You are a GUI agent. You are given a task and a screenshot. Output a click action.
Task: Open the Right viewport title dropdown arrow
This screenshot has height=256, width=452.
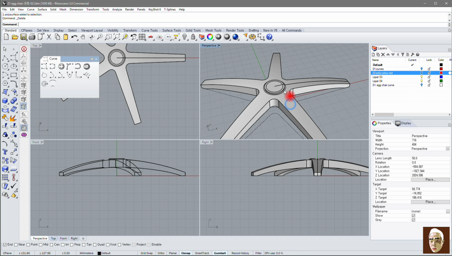coord(211,142)
